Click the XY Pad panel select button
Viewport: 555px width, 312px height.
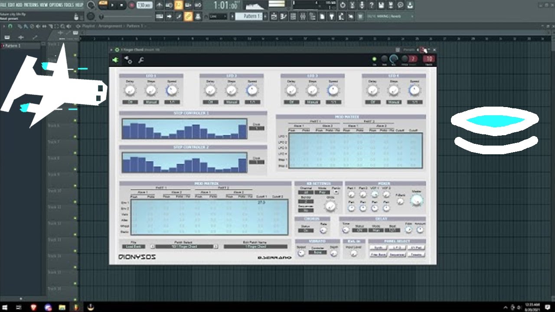point(416,247)
